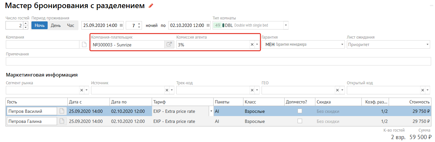This screenshot has height=142, width=435.
Task: Clear the Комиссия агента 3% value
Action: point(252,45)
